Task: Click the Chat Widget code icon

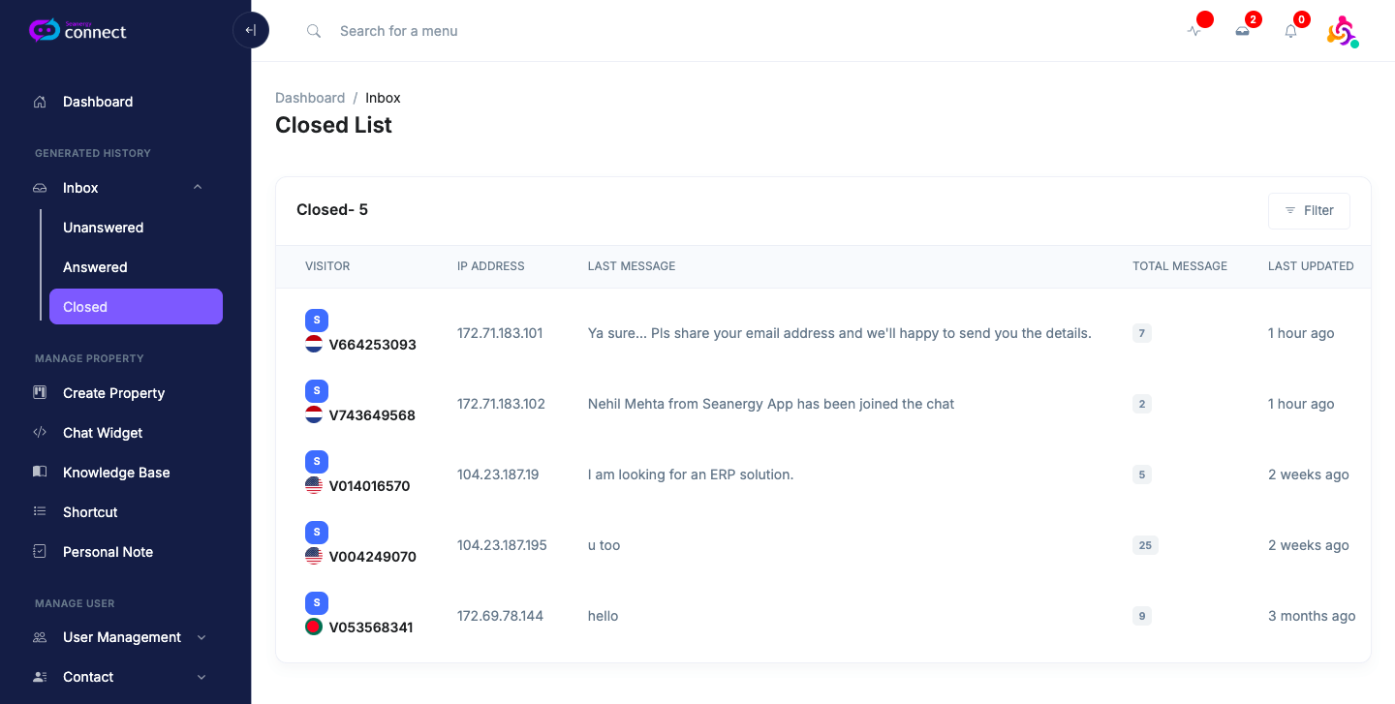Action: [40, 433]
